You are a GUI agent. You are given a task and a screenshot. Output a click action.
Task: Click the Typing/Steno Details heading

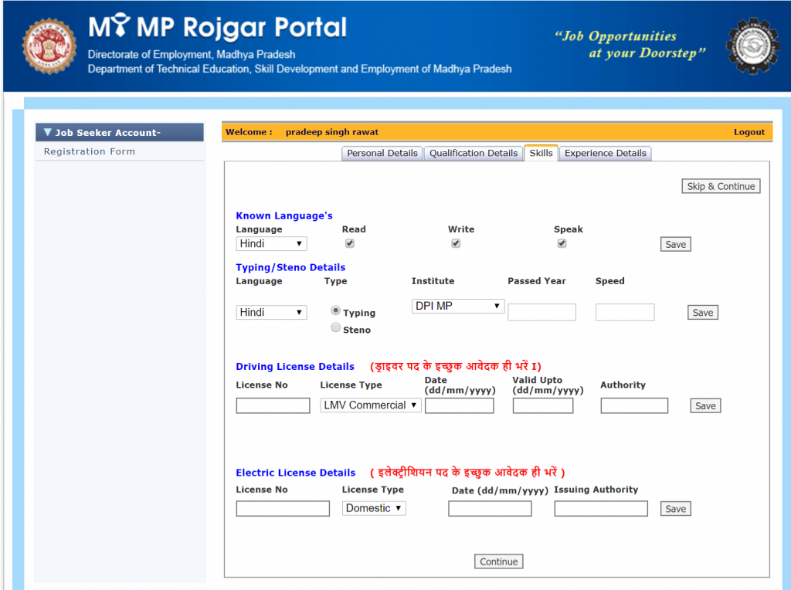(290, 267)
